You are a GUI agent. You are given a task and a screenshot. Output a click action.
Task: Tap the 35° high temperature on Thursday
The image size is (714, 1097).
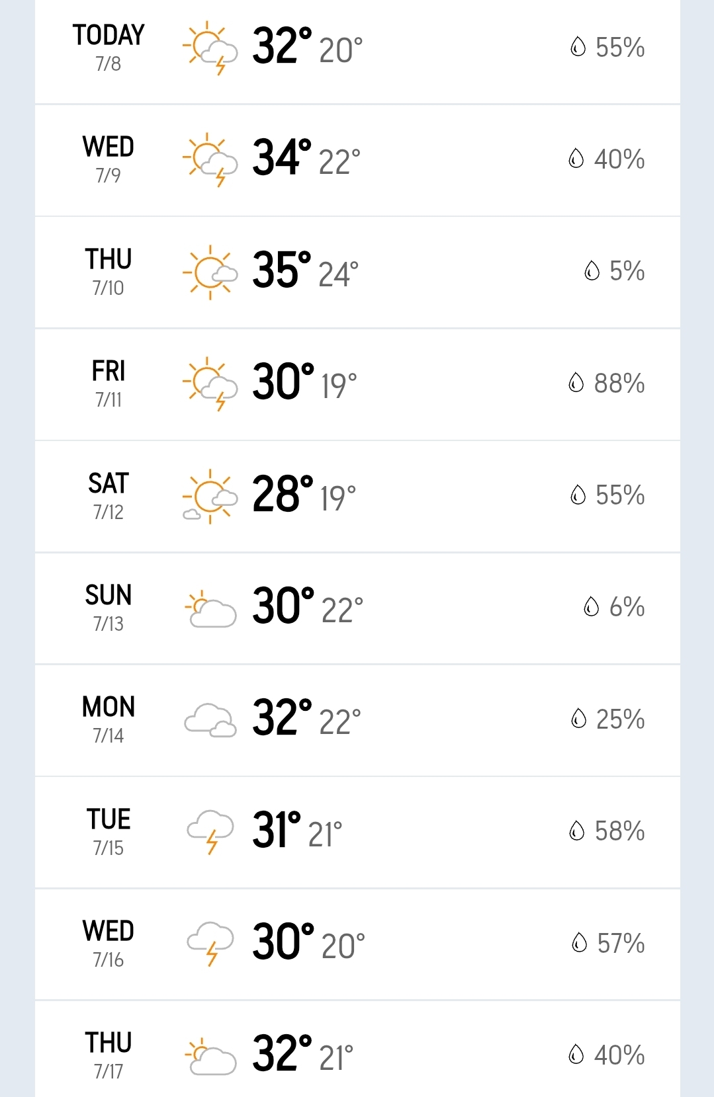pos(281,270)
